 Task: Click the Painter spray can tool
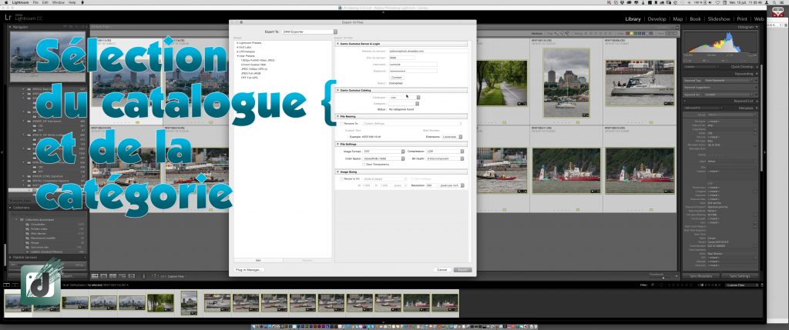pyautogui.click(x=144, y=275)
